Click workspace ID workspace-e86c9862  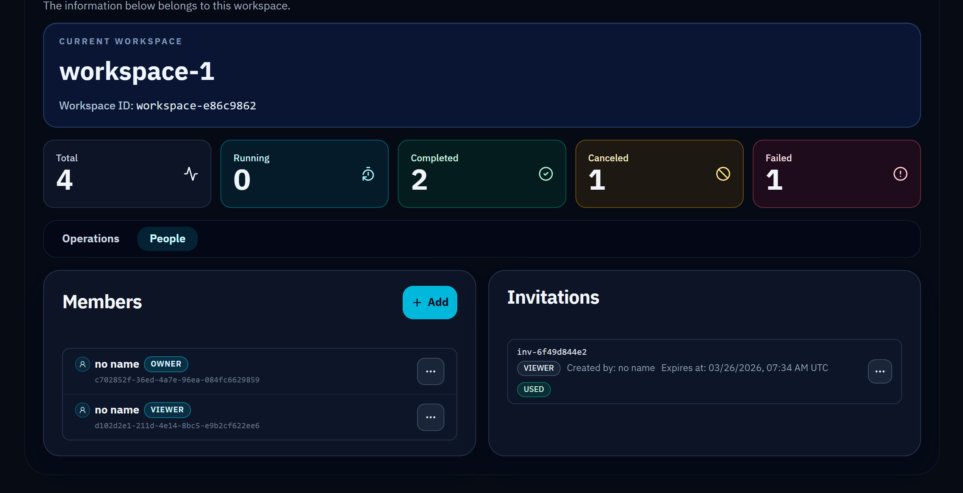coord(196,106)
